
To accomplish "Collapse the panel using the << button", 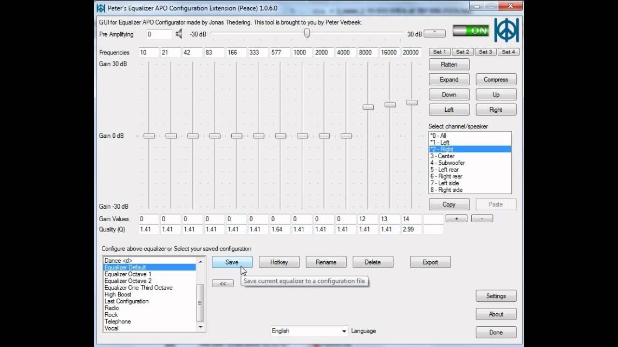I will tap(223, 283).
